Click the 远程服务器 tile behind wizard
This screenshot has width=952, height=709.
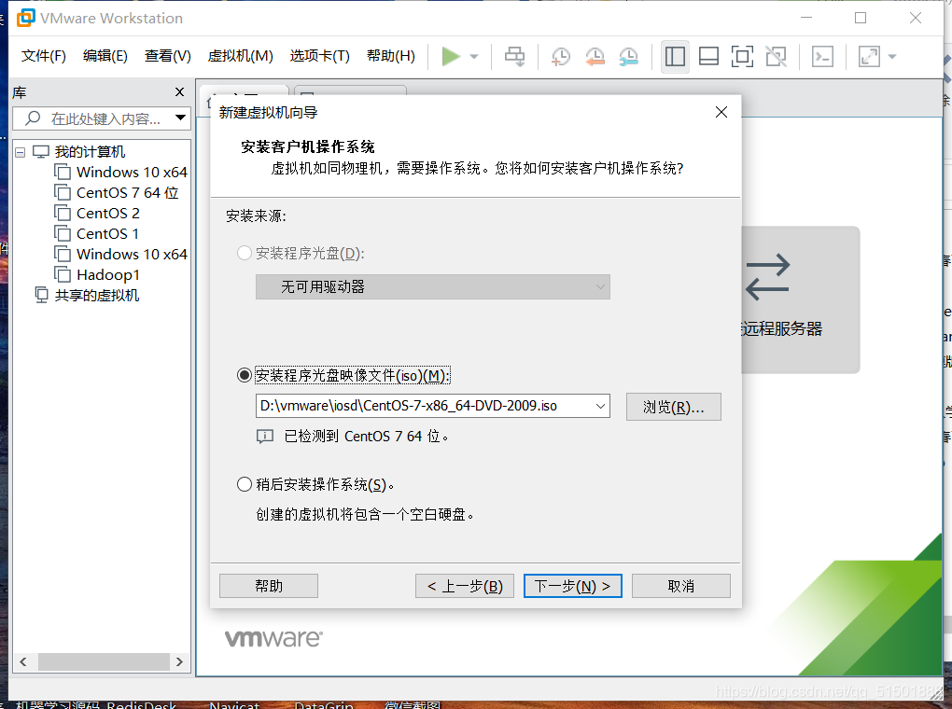tap(800, 299)
